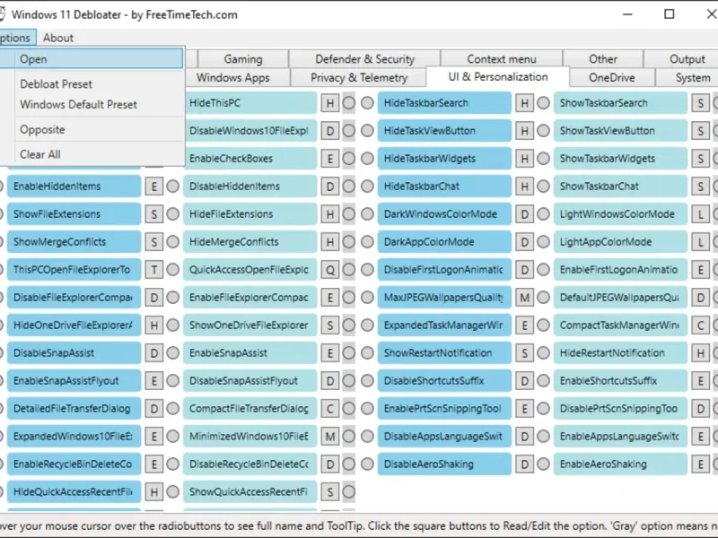Select Windows Default Preset from the menu
Viewport: 718px width, 538px height.
point(92,104)
